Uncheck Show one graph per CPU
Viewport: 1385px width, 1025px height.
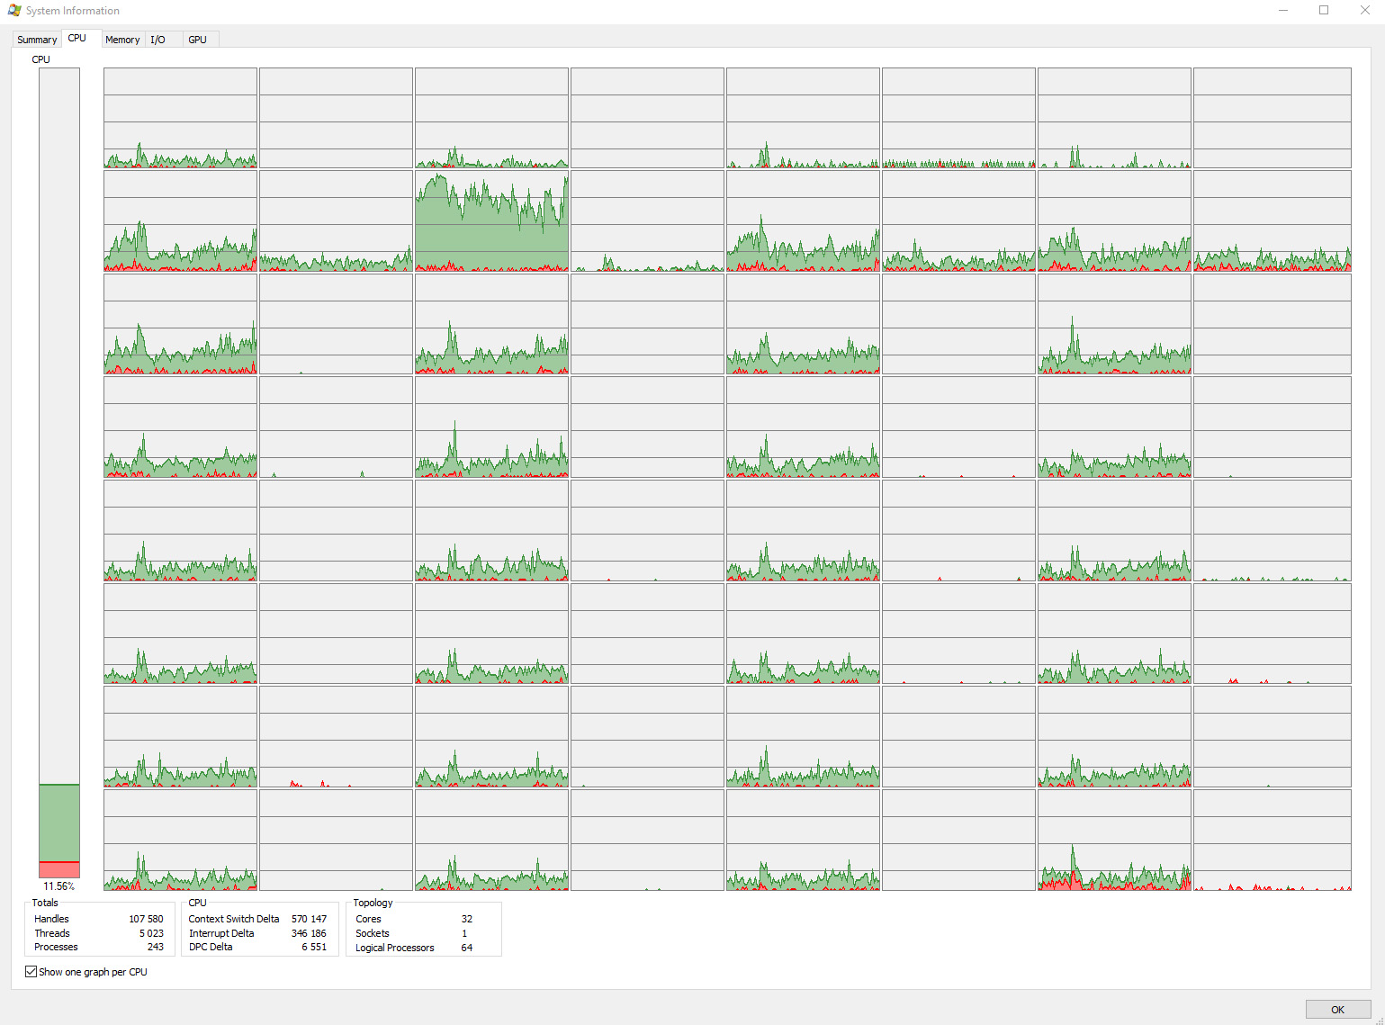[x=31, y=972]
